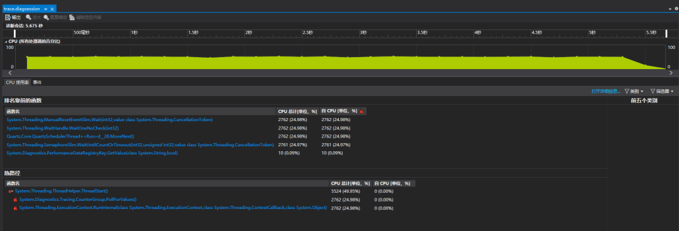Click the 清除选定内容 clear selection tool

(86, 18)
